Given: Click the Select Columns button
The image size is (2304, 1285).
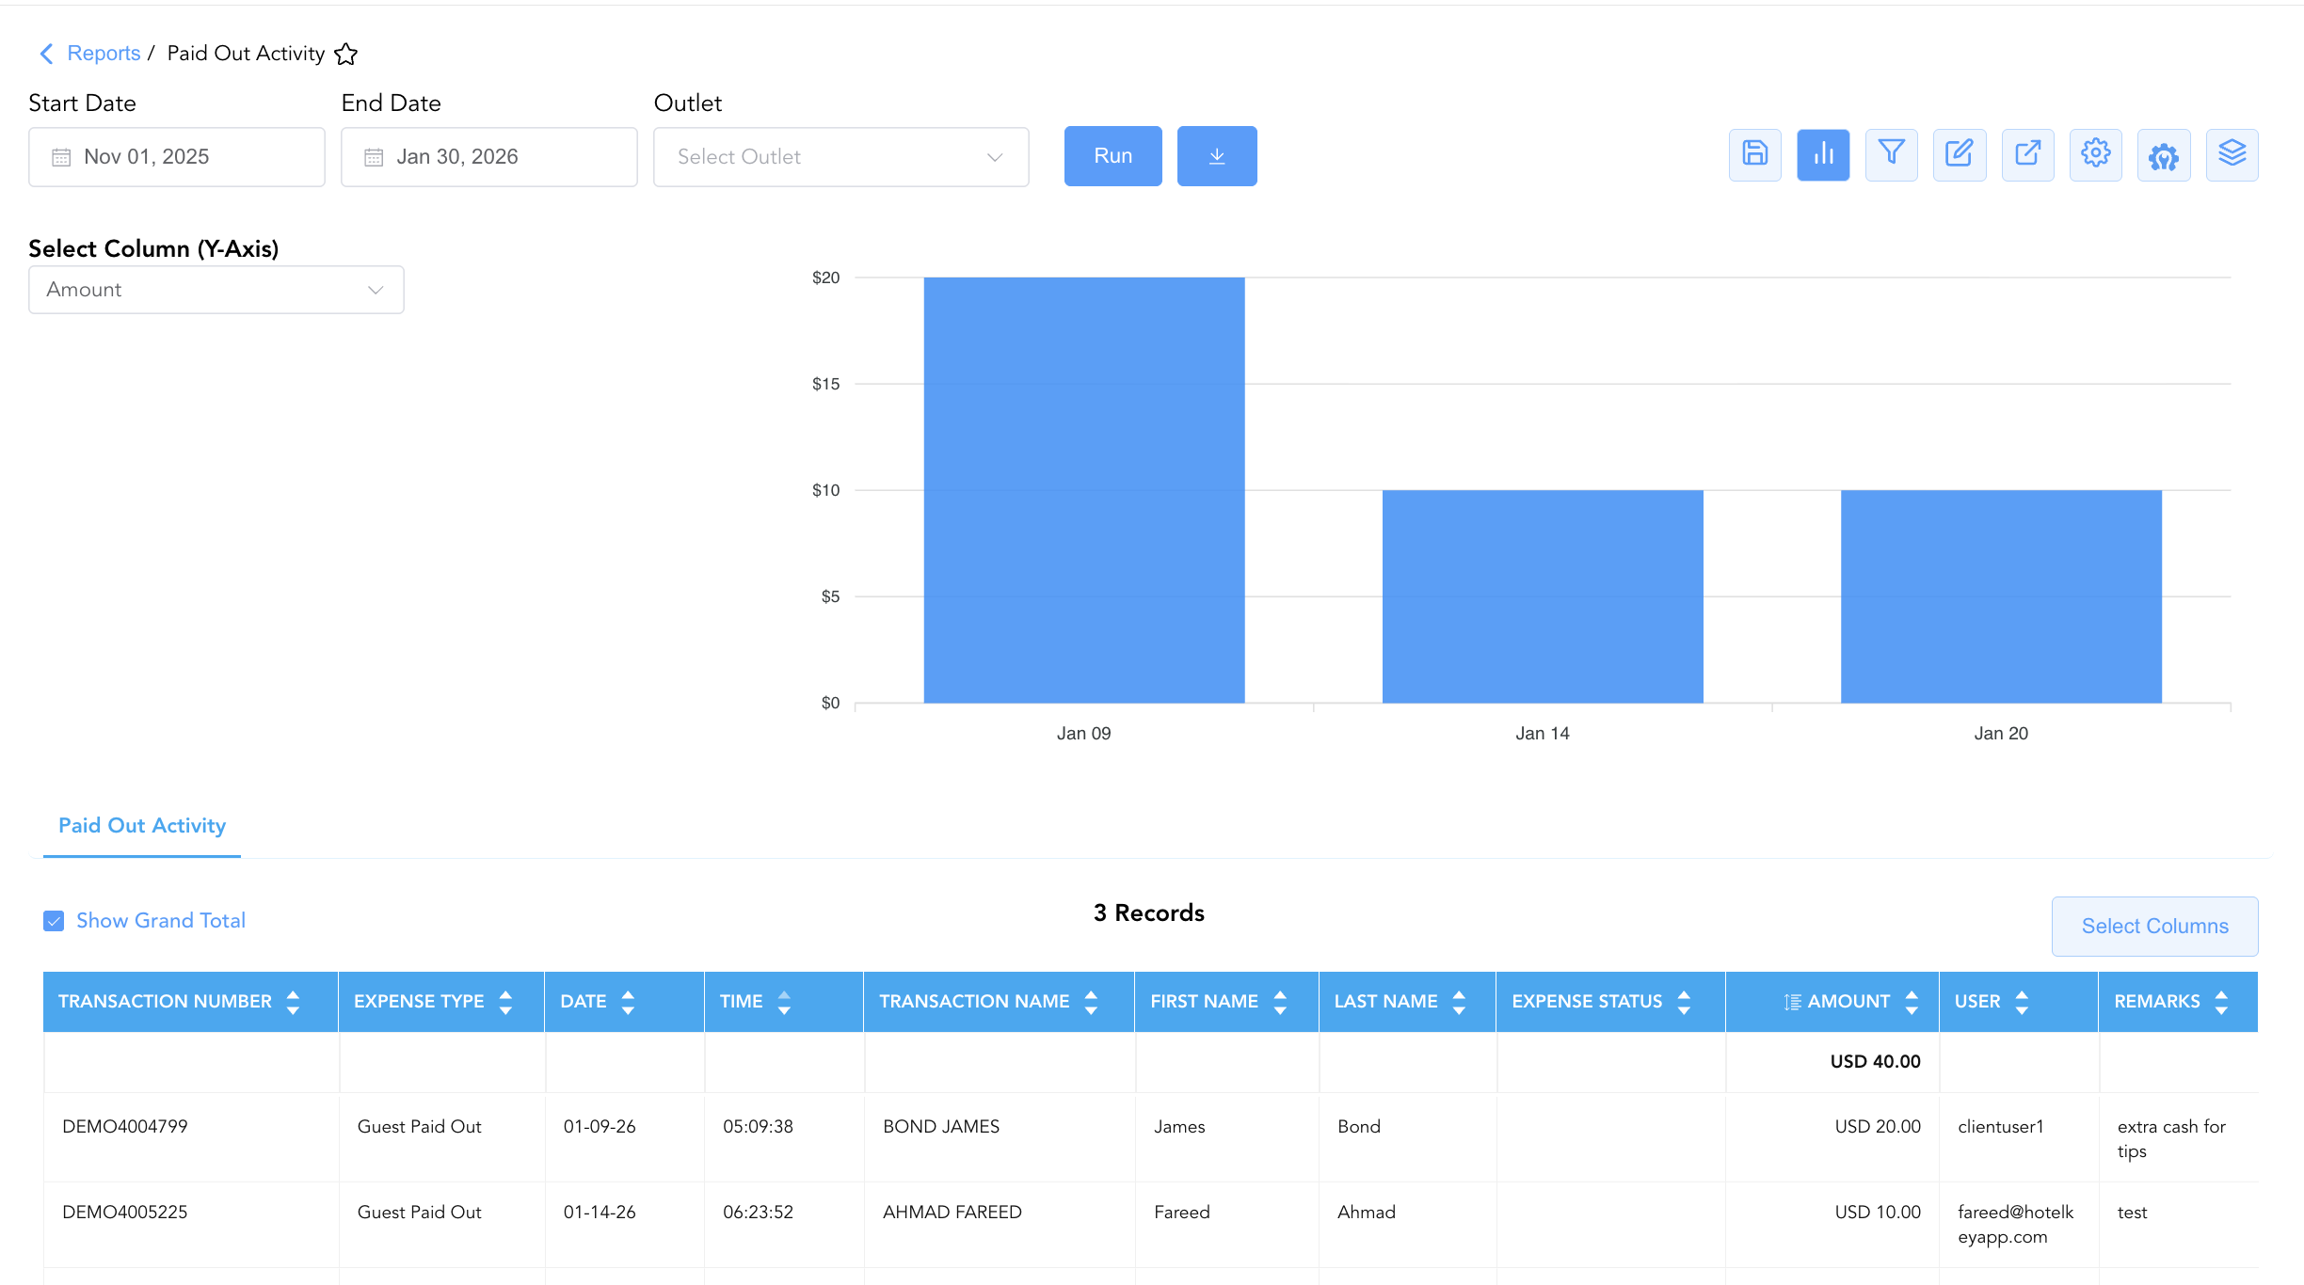Looking at the screenshot, I should (2155, 927).
